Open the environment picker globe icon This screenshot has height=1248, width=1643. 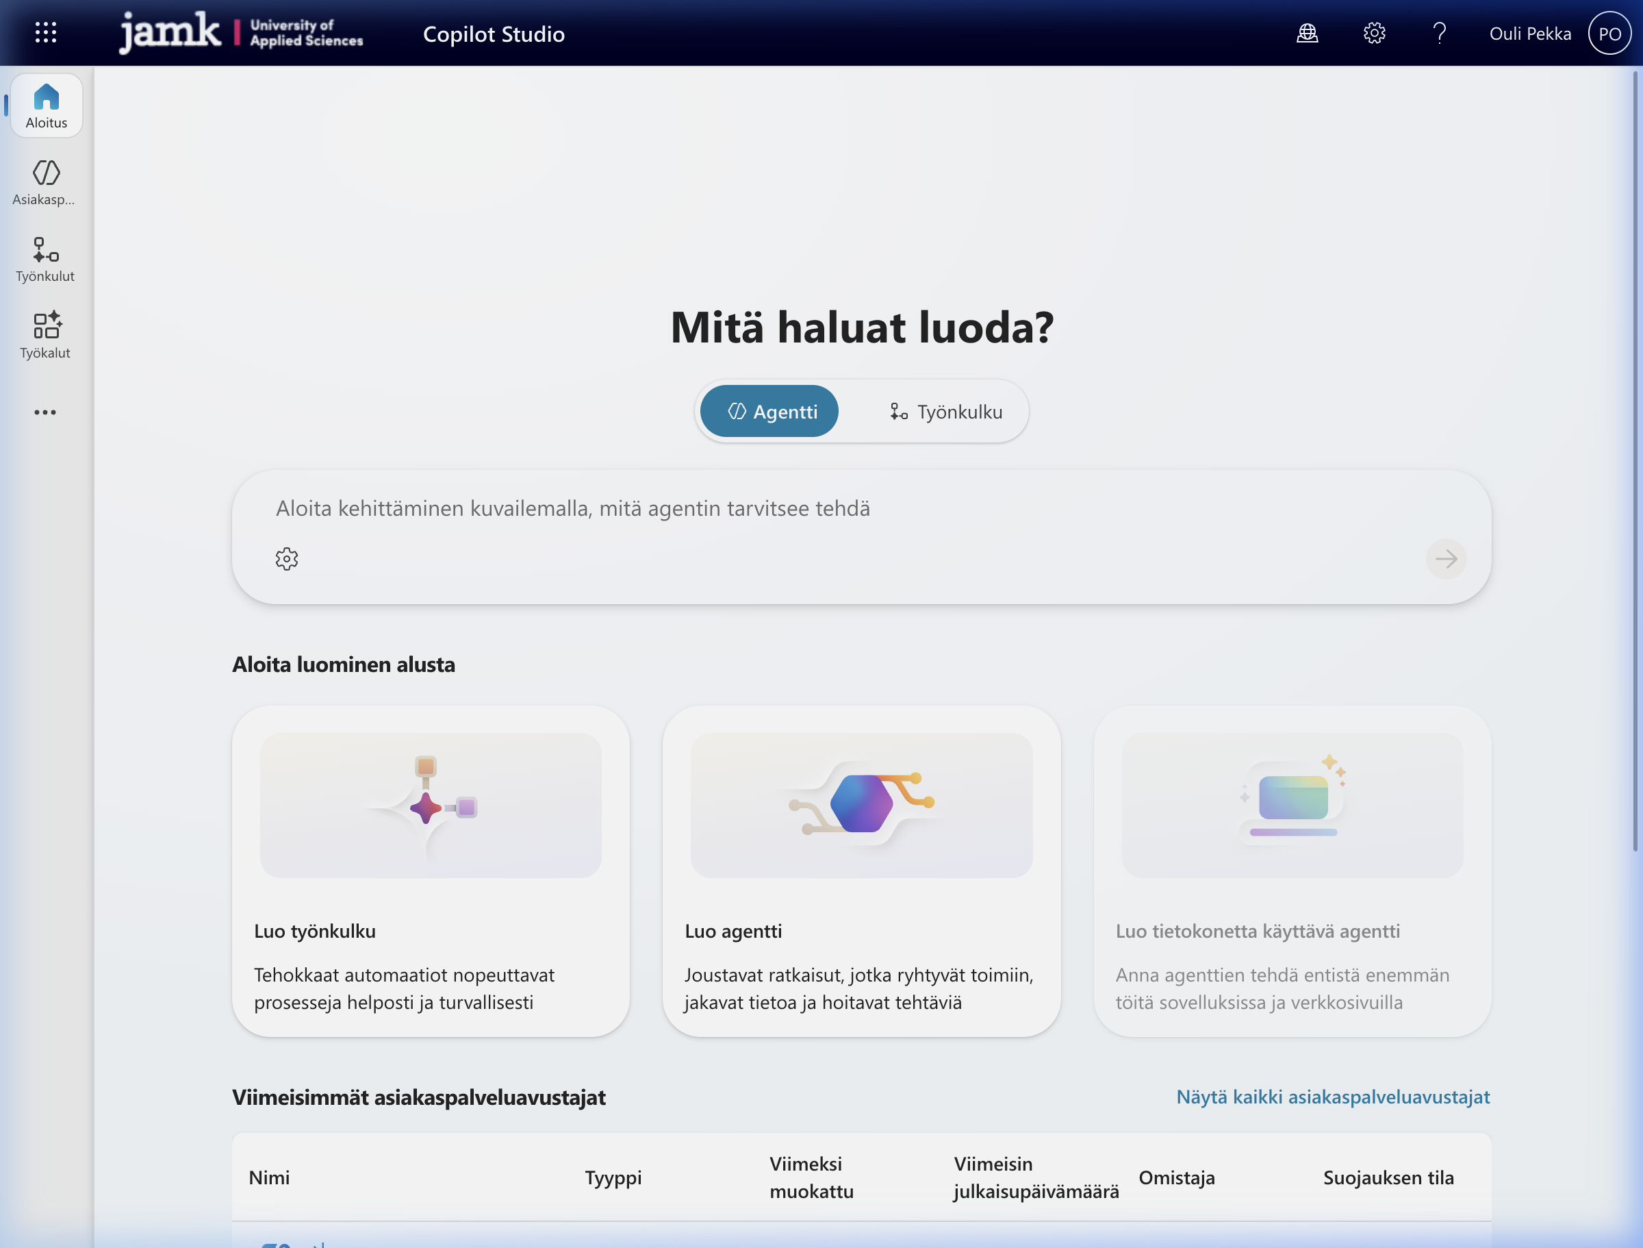pos(1308,33)
